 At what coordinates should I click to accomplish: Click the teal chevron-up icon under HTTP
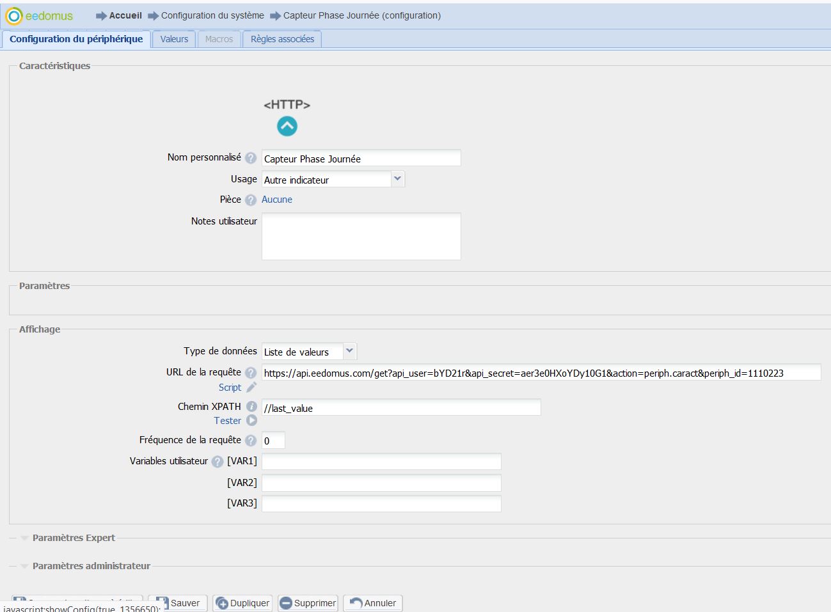click(x=287, y=126)
